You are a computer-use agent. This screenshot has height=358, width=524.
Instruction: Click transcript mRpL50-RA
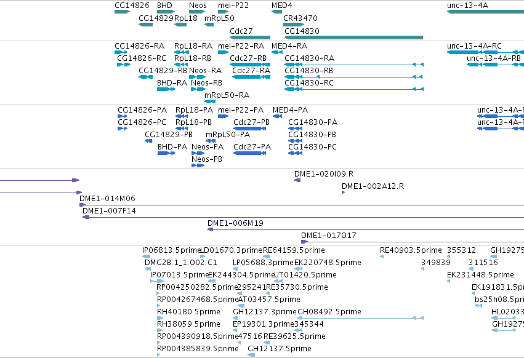click(210, 101)
